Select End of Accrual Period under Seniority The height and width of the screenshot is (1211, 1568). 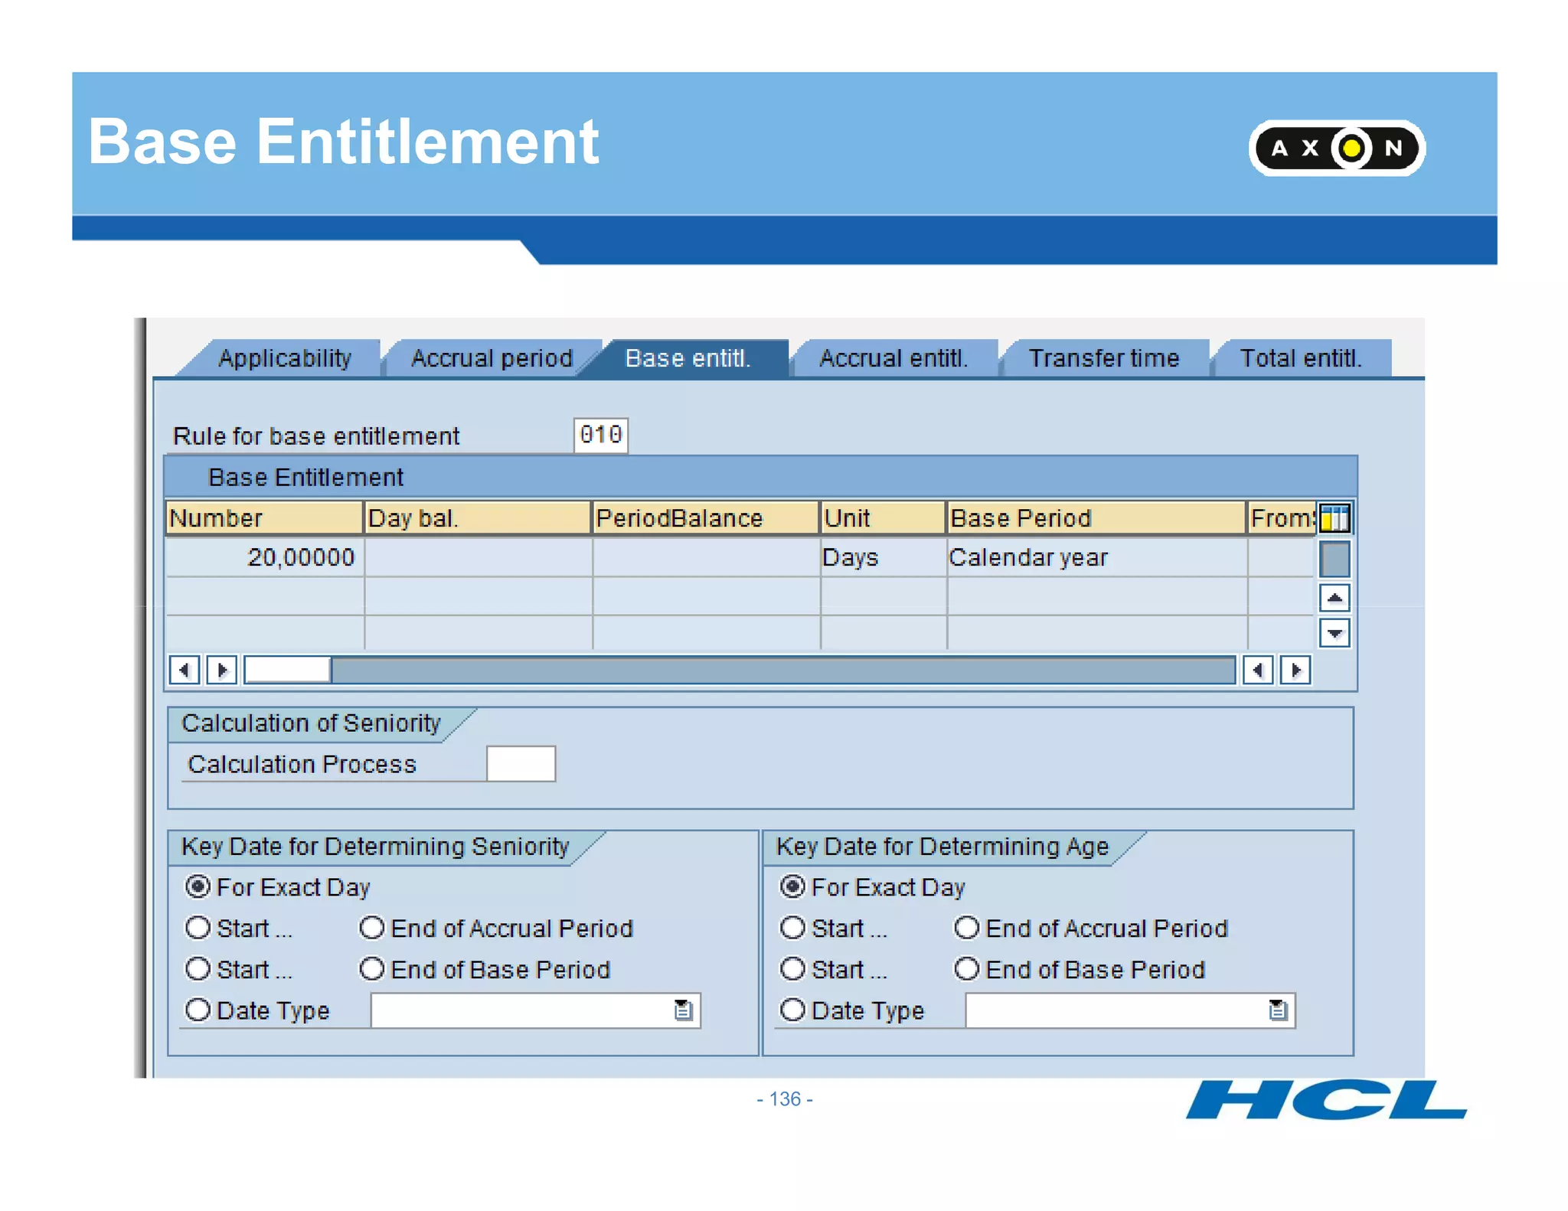point(371,928)
